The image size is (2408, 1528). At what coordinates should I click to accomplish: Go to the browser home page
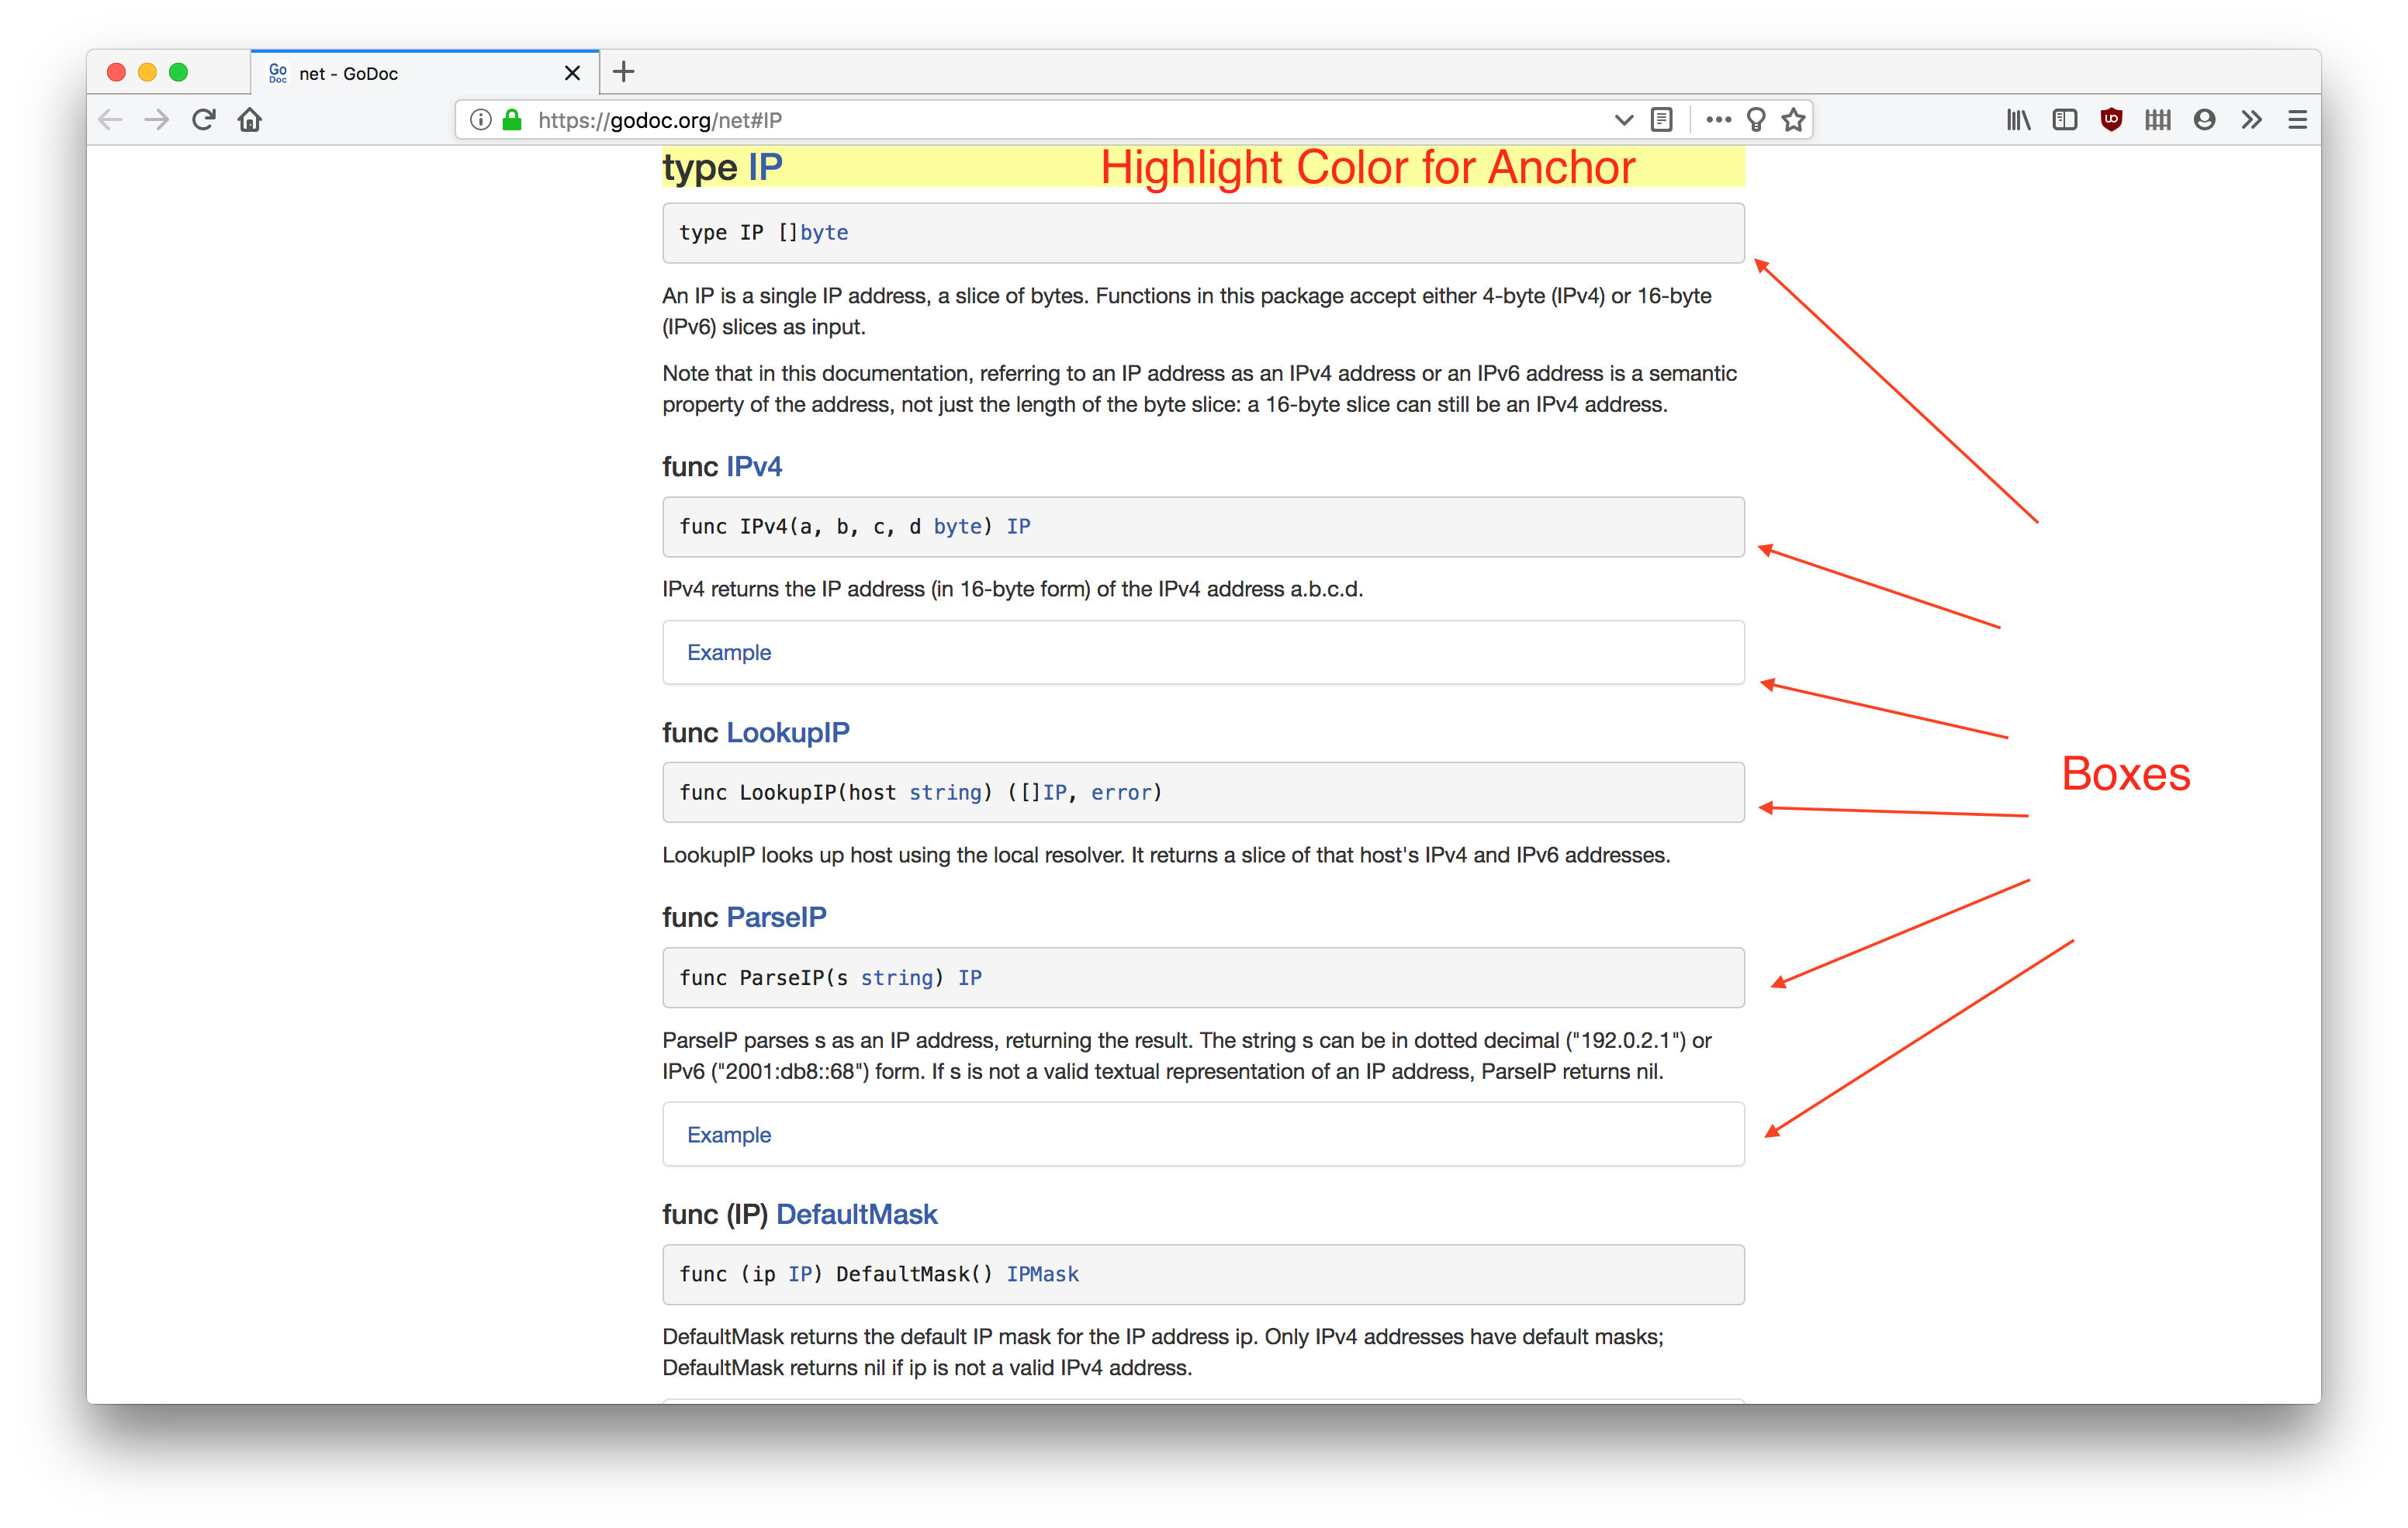coord(250,120)
